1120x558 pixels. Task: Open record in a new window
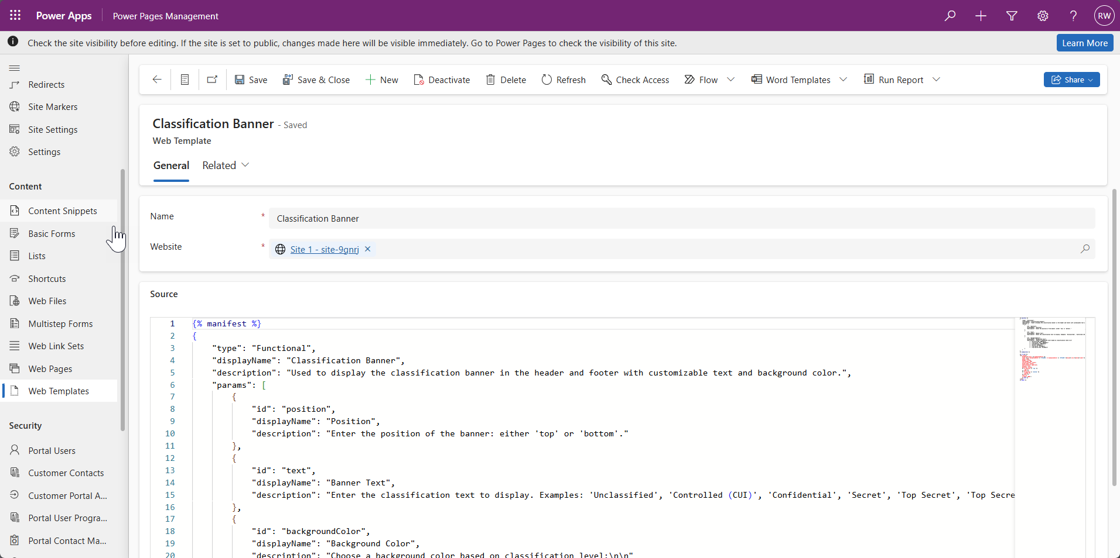click(212, 80)
